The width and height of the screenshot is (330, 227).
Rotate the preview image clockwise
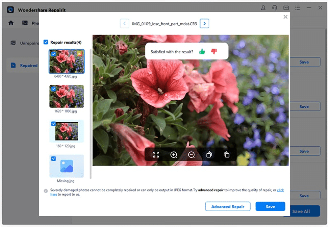pos(227,155)
